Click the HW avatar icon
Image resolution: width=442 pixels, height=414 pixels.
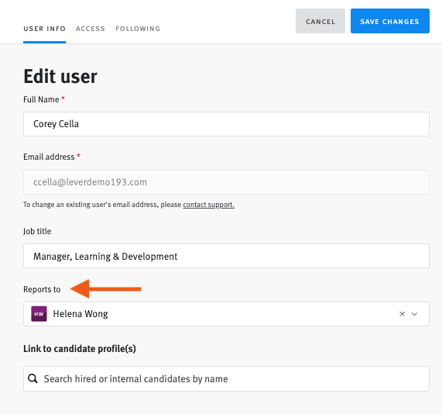(x=39, y=314)
